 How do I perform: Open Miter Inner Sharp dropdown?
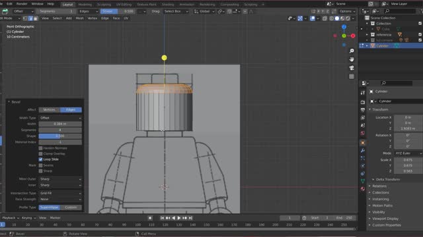pyautogui.click(x=60, y=185)
